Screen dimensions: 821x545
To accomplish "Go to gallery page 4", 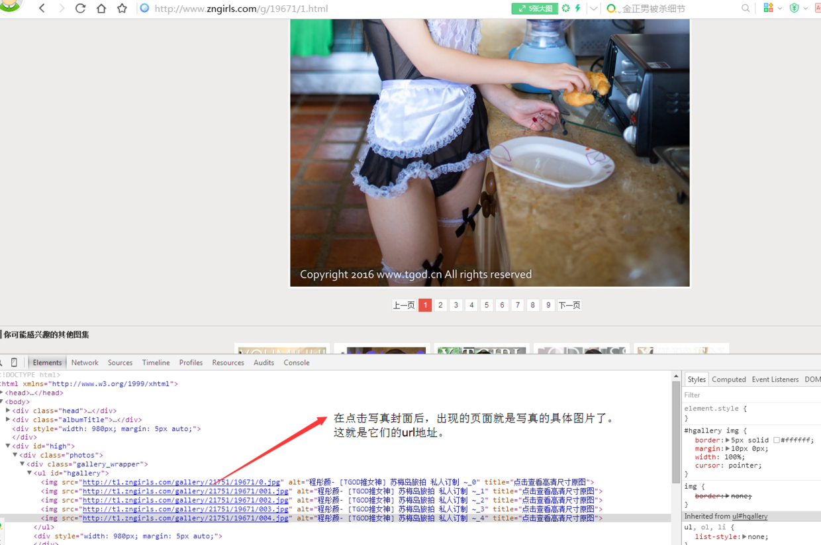I will 471,305.
